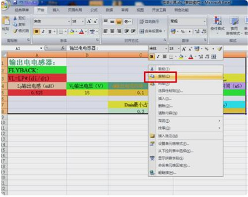This screenshot has height=197, width=248.
Task: Choose Insert in the context menu
Action: point(186,98)
